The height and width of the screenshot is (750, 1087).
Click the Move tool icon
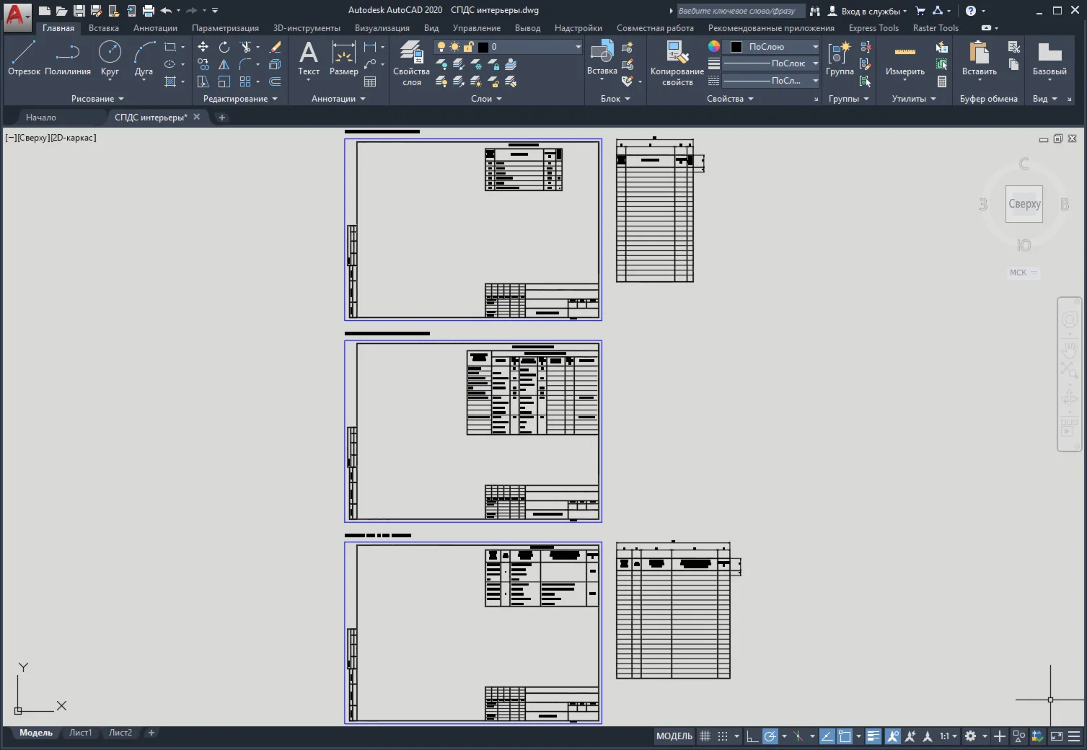(x=203, y=47)
